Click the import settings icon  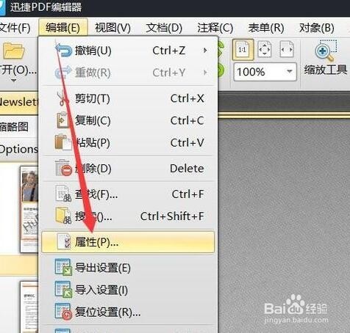(63, 290)
